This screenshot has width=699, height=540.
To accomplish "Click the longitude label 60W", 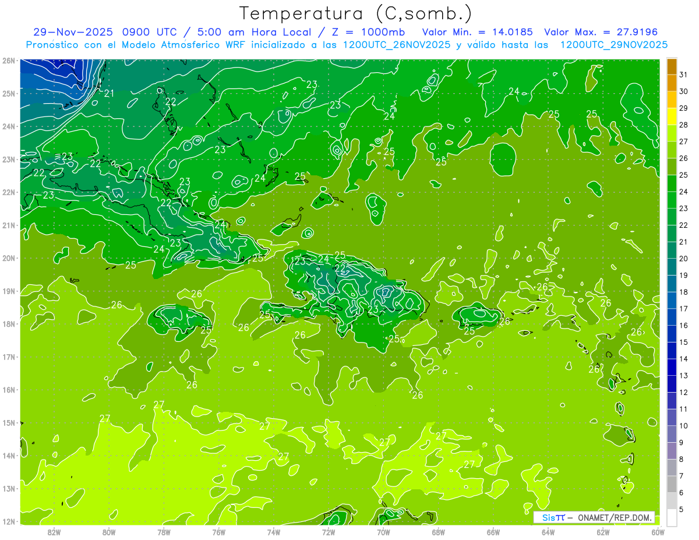I will (658, 532).
